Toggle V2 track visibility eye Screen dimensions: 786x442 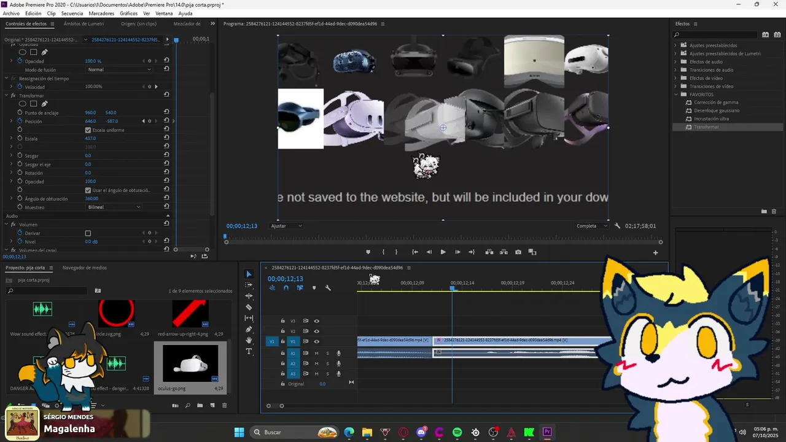pyautogui.click(x=317, y=331)
